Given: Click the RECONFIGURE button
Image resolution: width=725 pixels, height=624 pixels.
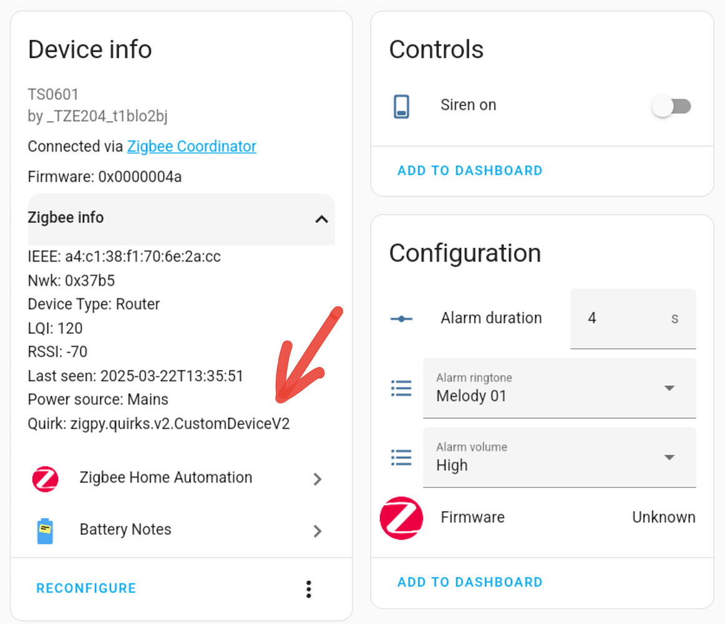Looking at the screenshot, I should (86, 588).
